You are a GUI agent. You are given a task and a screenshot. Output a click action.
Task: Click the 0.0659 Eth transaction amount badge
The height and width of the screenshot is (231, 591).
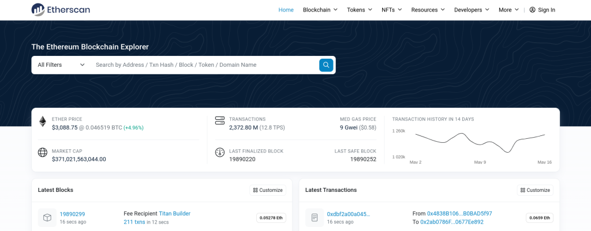[x=540, y=218]
